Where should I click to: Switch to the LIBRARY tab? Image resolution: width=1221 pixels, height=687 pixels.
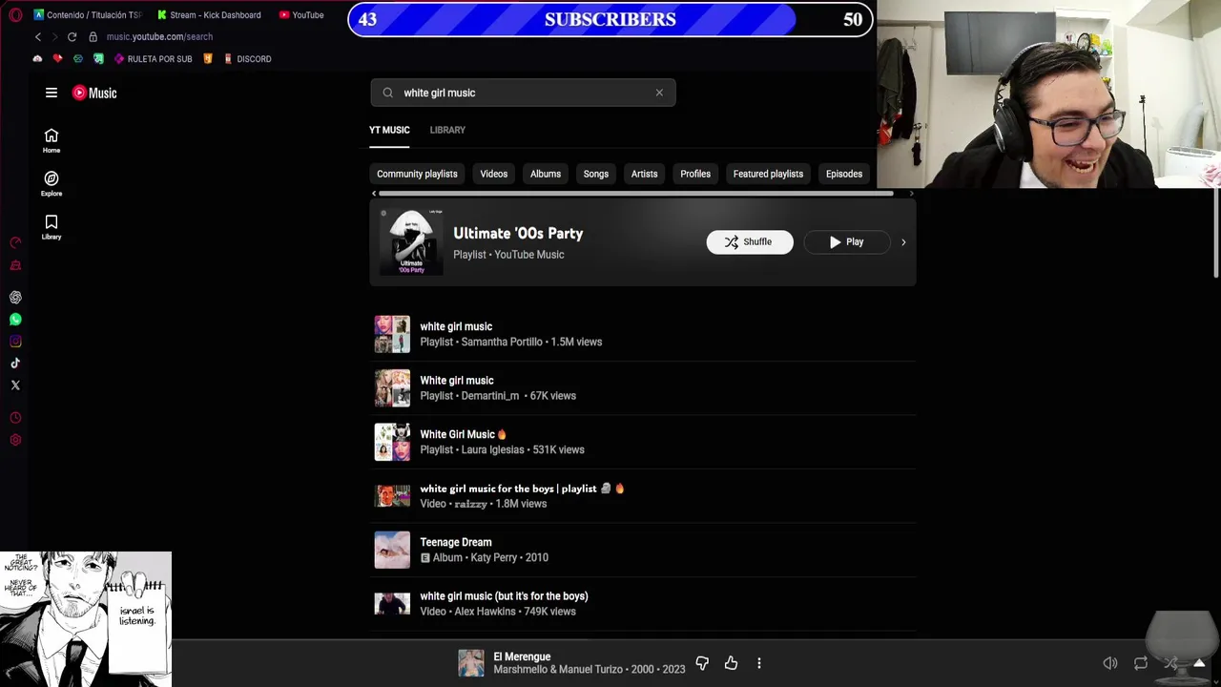click(447, 130)
